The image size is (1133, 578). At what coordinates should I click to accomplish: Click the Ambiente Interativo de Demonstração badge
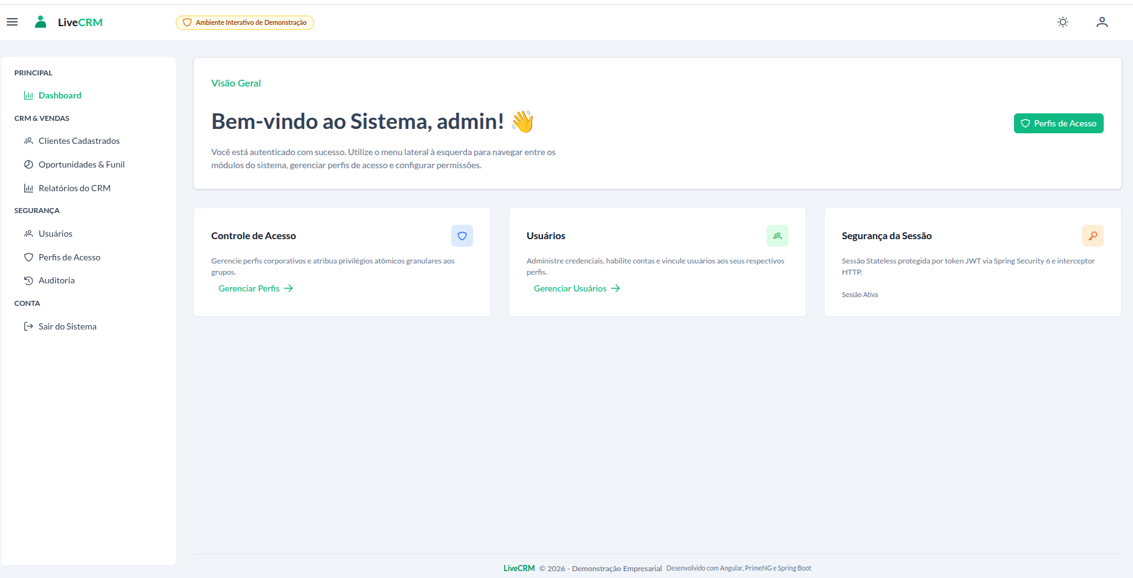tap(245, 22)
